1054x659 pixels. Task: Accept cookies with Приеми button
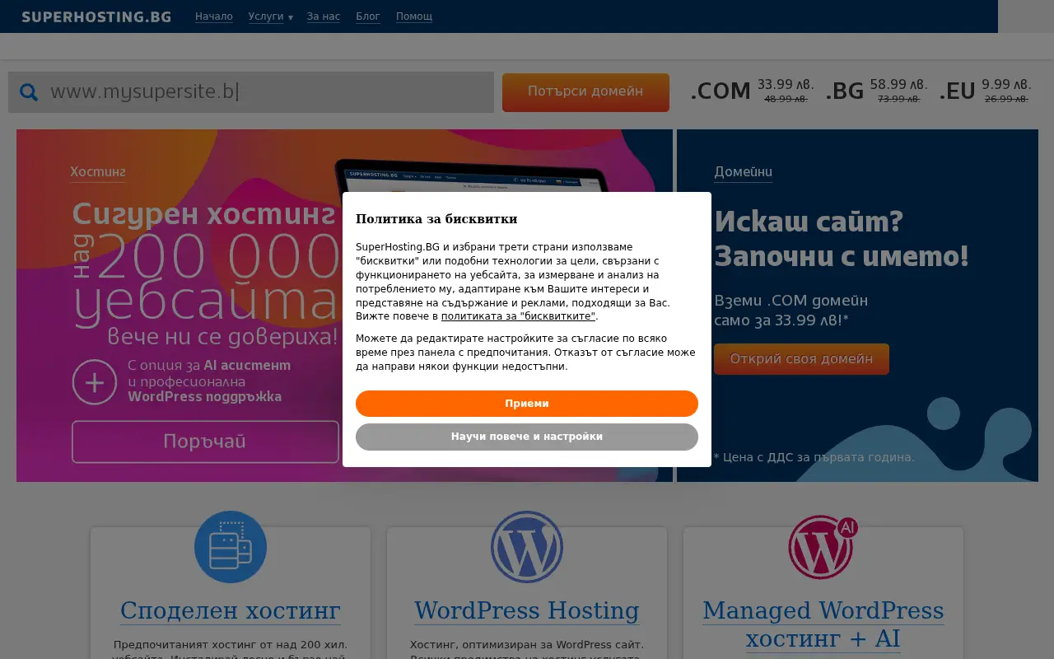click(527, 404)
